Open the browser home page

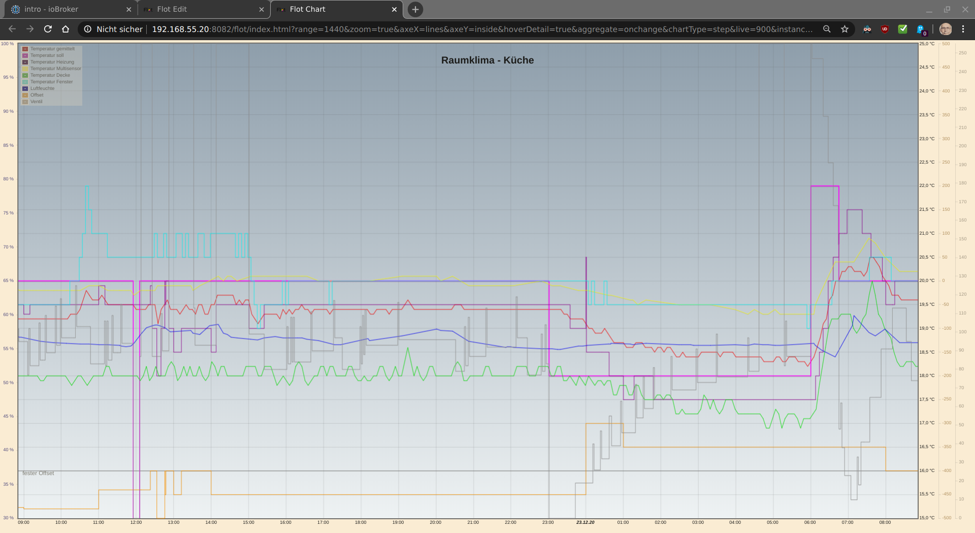click(66, 29)
